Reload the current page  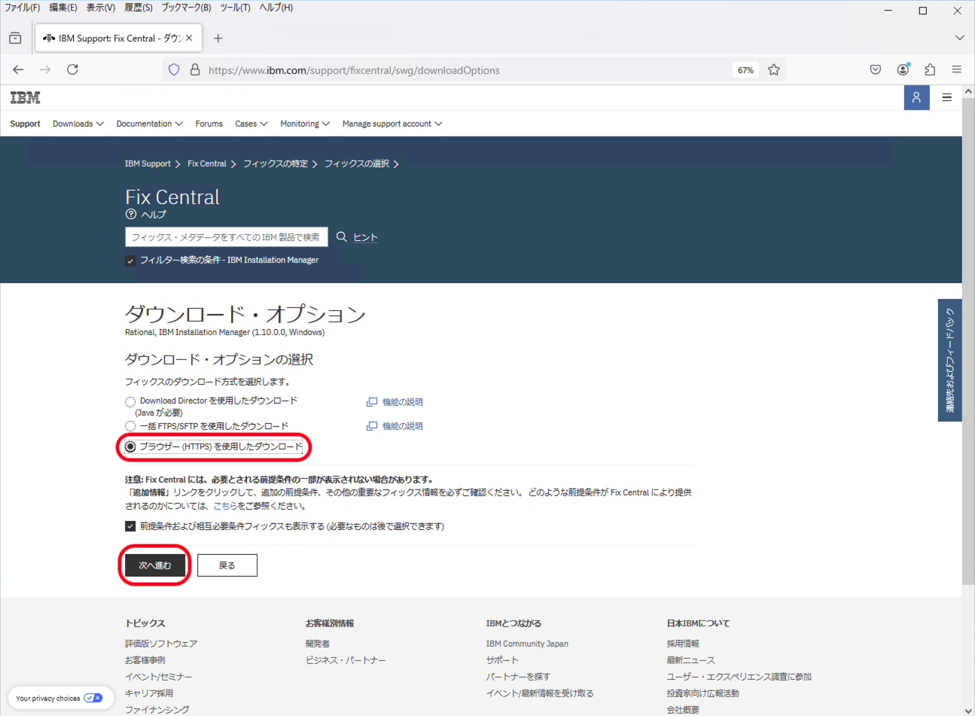[72, 69]
